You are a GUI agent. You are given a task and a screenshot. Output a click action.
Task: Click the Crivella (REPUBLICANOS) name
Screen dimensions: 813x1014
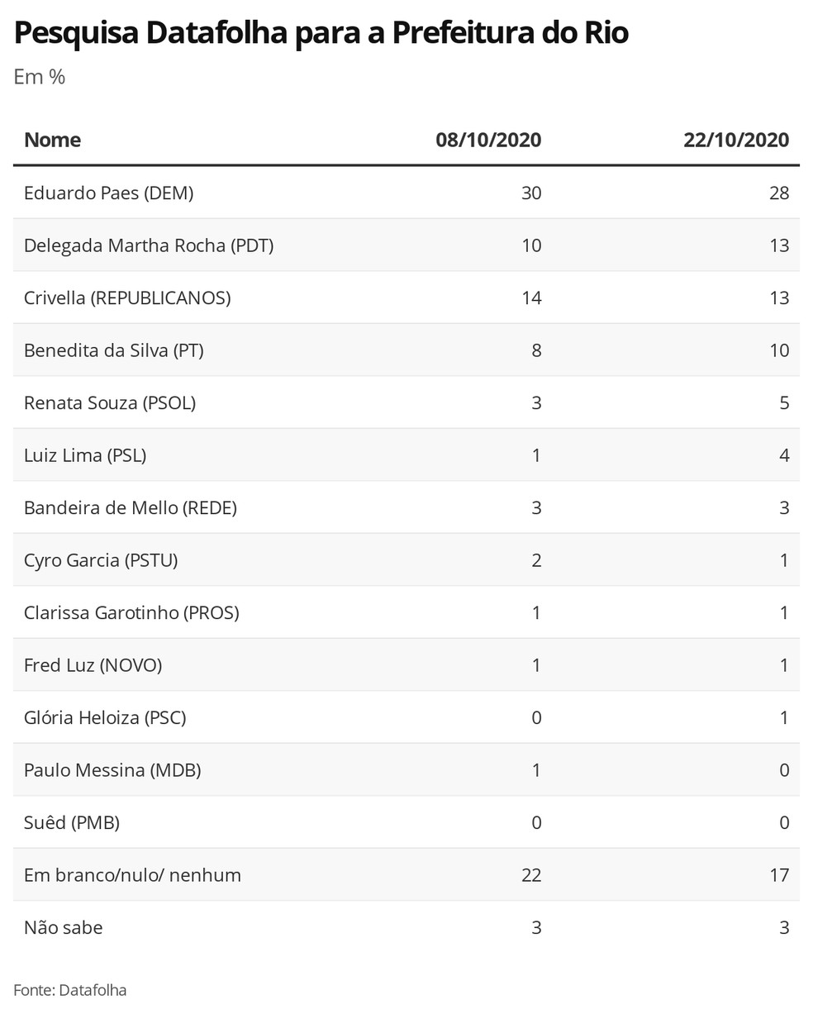(127, 298)
